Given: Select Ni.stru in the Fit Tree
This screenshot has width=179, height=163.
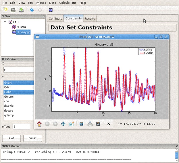Looking at the screenshot, I should [x=21, y=27].
